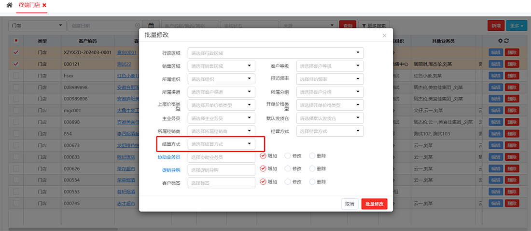Close the 批量修改 dialog with X
The width and height of the screenshot is (531, 231).
(x=384, y=36)
